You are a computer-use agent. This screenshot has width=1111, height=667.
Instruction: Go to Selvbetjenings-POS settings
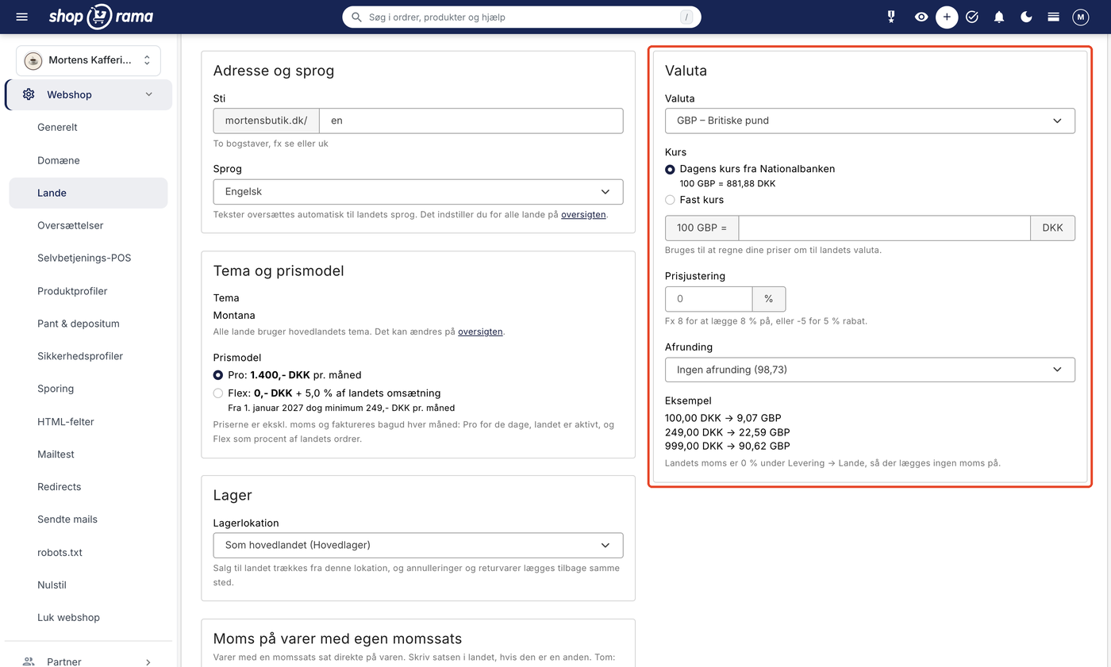[x=88, y=259]
